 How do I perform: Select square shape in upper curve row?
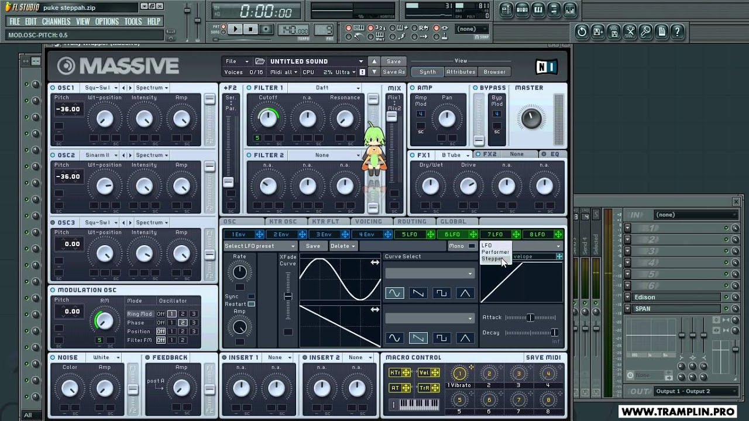[441, 293]
